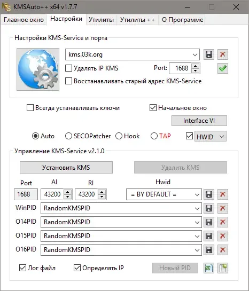Click the notepad icon at bottom right
Image resolution: width=249 pixels, height=291 pixels.
(x=223, y=268)
